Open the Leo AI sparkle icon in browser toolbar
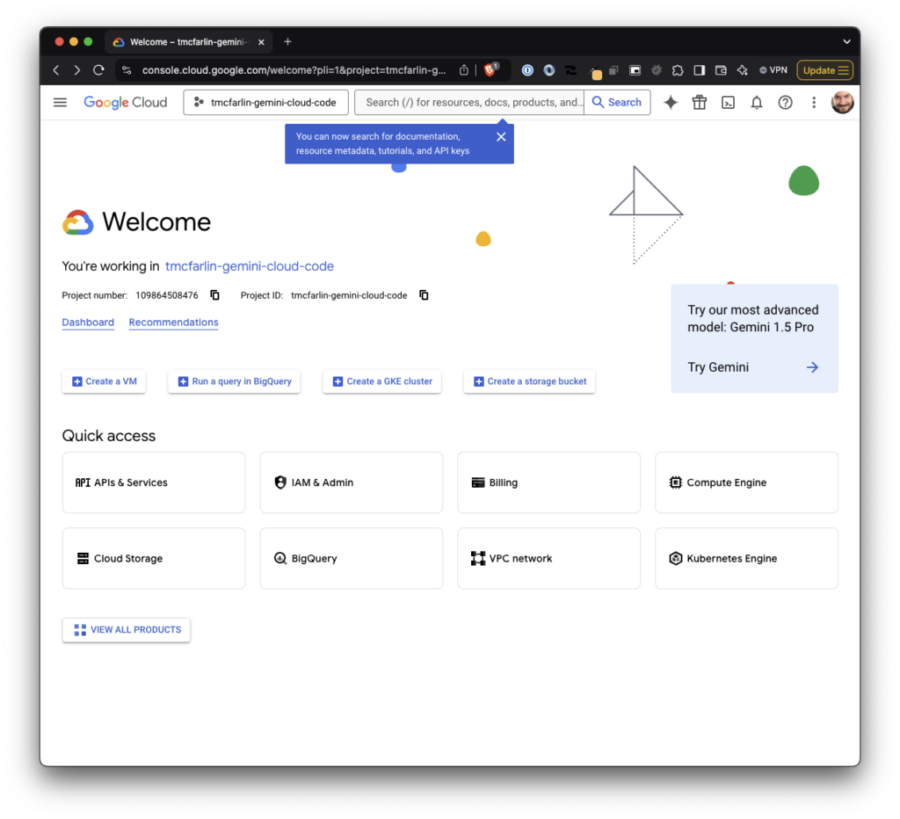This screenshot has width=900, height=819. click(742, 70)
